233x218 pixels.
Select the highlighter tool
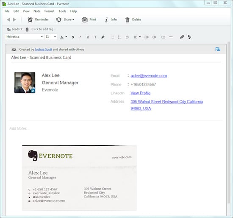click(x=103, y=37)
